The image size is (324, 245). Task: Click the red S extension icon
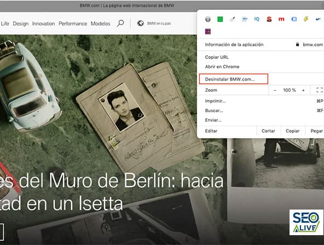[x=269, y=19]
